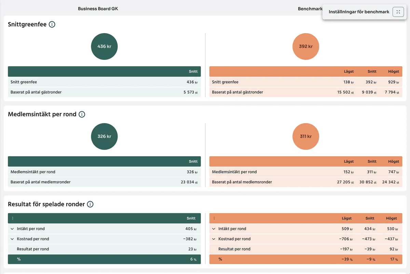Screen dimensions: 410x274
Task: Select the Benchmark column heading
Action: (310, 9)
